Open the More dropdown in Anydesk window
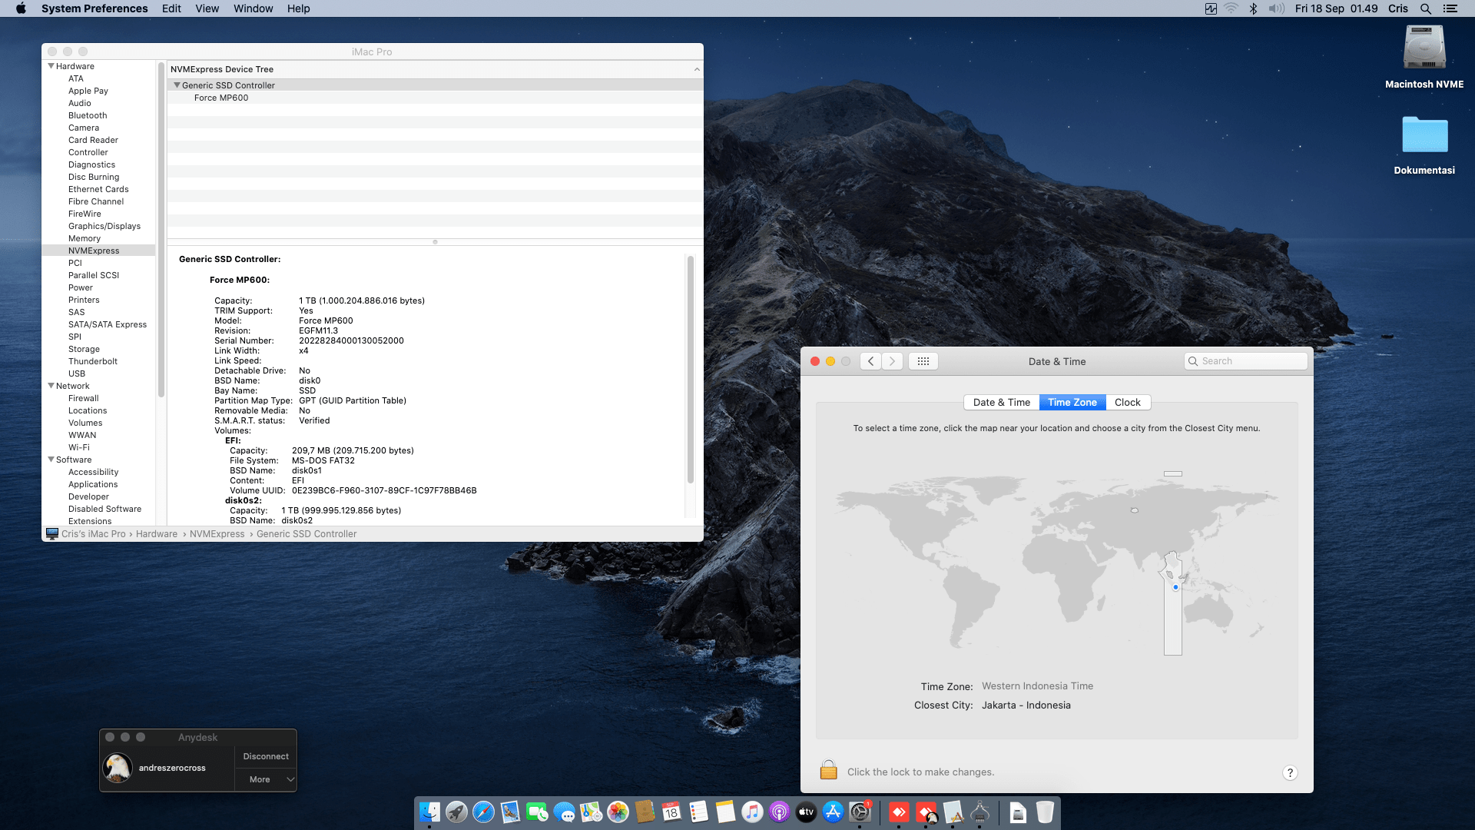Screen dimensions: 1475x830 [x=266, y=779]
